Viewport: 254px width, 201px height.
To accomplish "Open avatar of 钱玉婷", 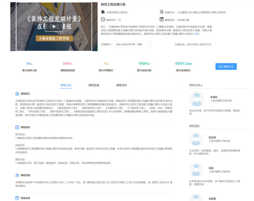I will (196, 139).
